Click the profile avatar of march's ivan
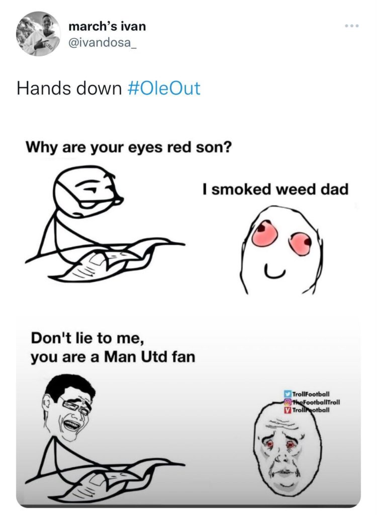The image size is (377, 515). (x=38, y=34)
